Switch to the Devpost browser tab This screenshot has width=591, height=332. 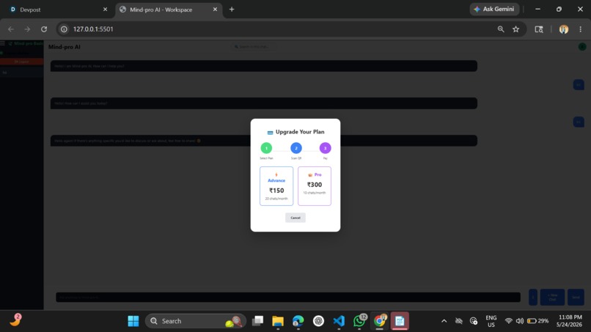pos(56,10)
